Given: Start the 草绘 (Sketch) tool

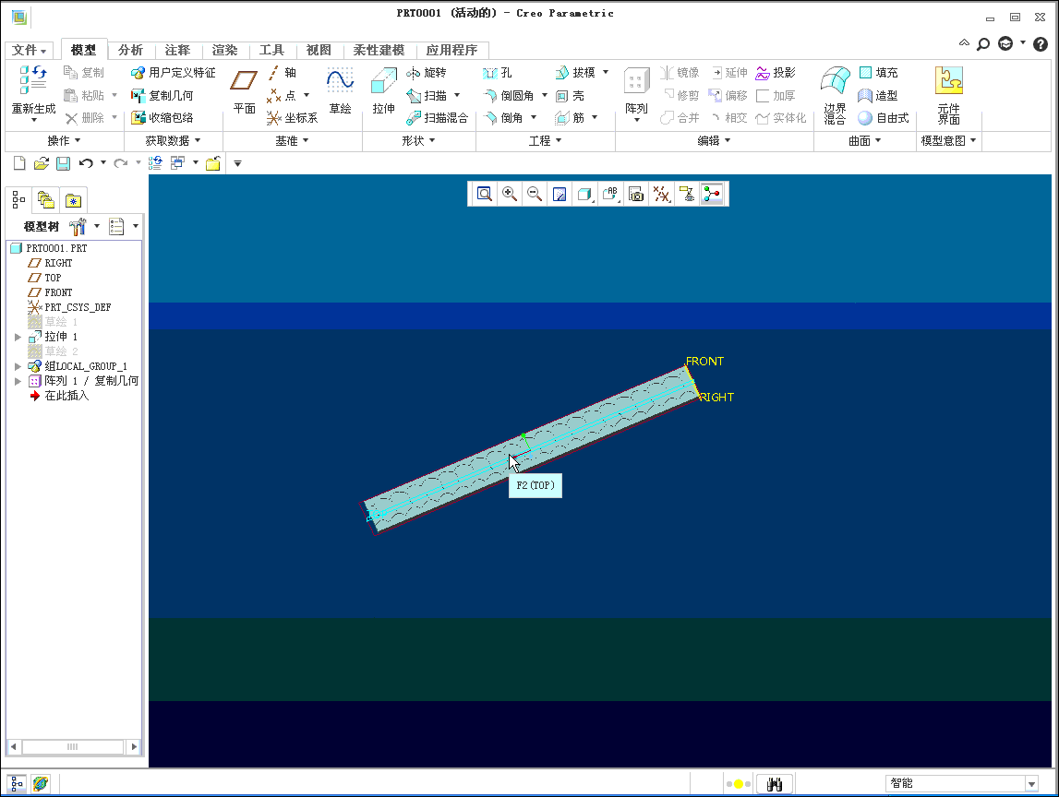Looking at the screenshot, I should [x=340, y=89].
